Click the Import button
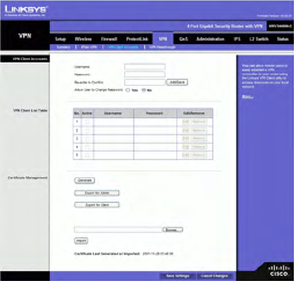 click(x=81, y=241)
